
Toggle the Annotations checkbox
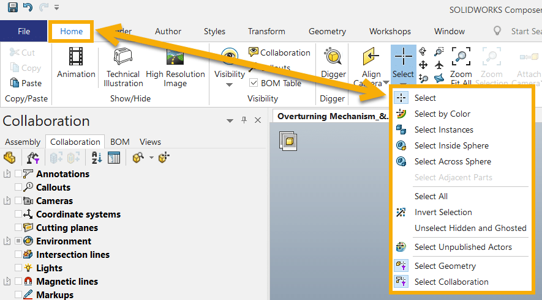click(18, 174)
